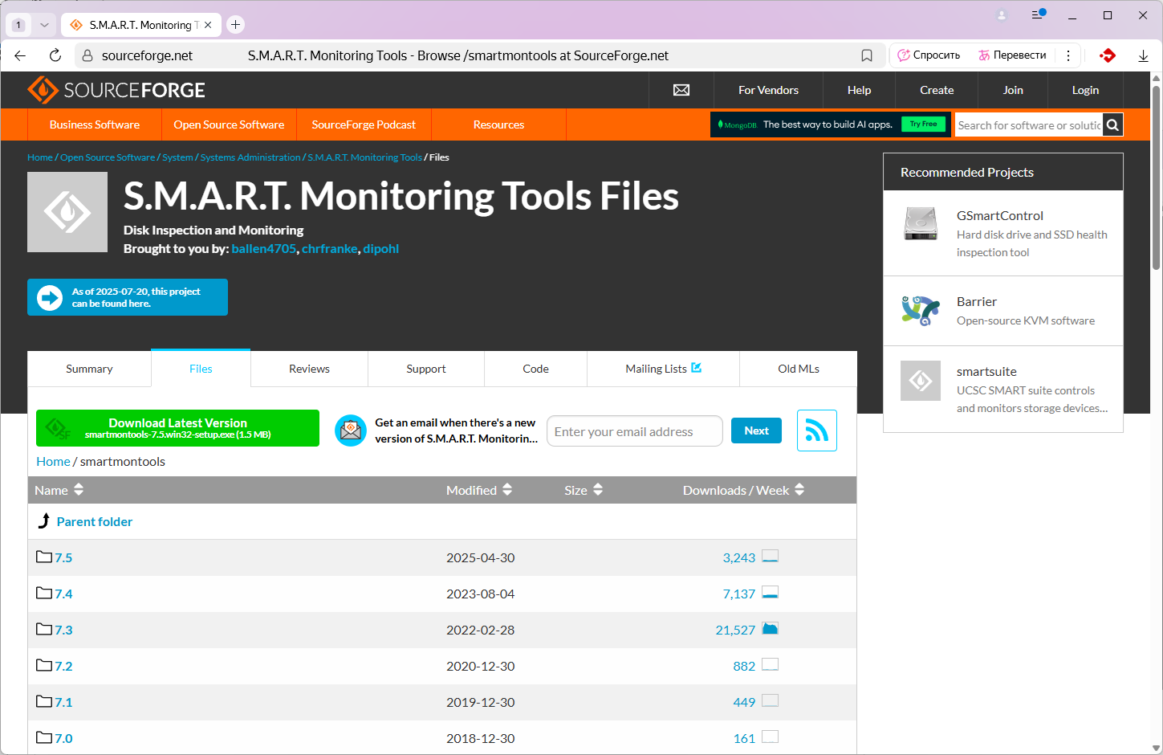Click the email address input field
The width and height of the screenshot is (1163, 755).
(635, 431)
